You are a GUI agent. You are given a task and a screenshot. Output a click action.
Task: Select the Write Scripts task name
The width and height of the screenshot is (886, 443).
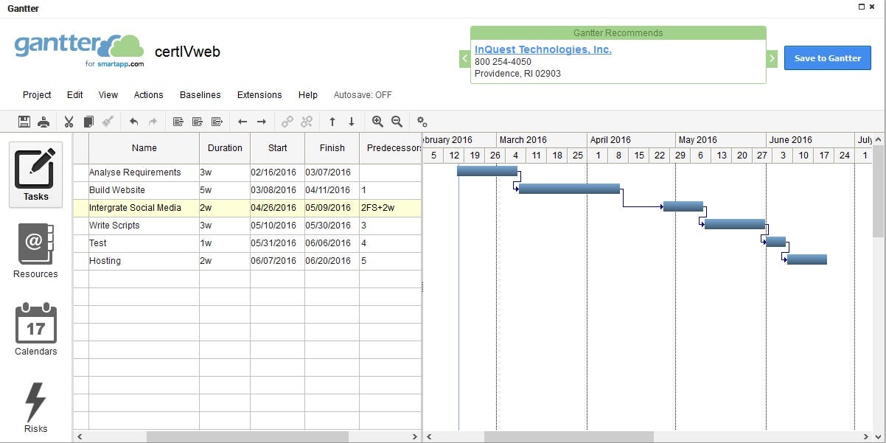(x=114, y=226)
